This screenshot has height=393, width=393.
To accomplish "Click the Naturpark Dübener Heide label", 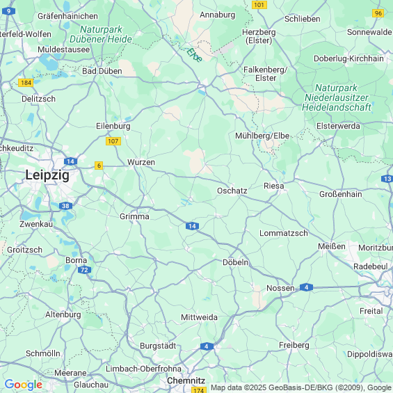I will (x=101, y=34).
